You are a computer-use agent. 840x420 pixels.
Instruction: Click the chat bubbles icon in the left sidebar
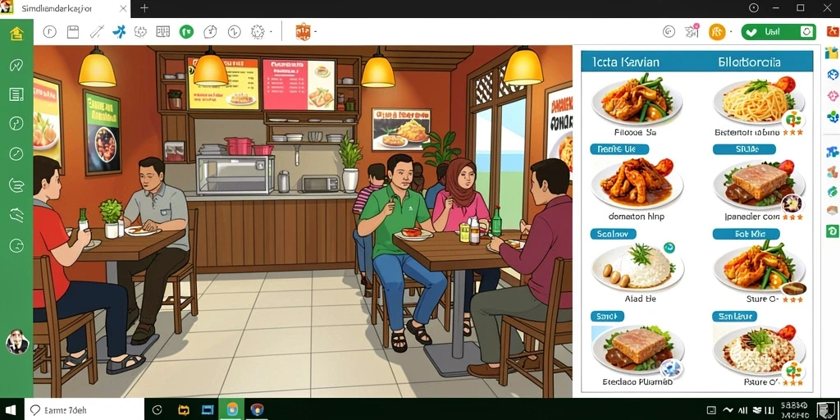click(x=16, y=185)
